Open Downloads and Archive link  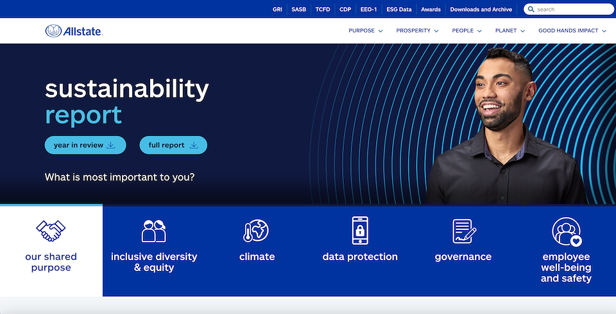click(x=481, y=10)
